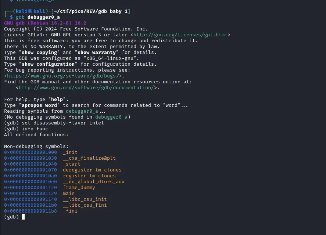Open the GNU gdb bugs URL
The height and width of the screenshot is (235, 326).
[63, 76]
